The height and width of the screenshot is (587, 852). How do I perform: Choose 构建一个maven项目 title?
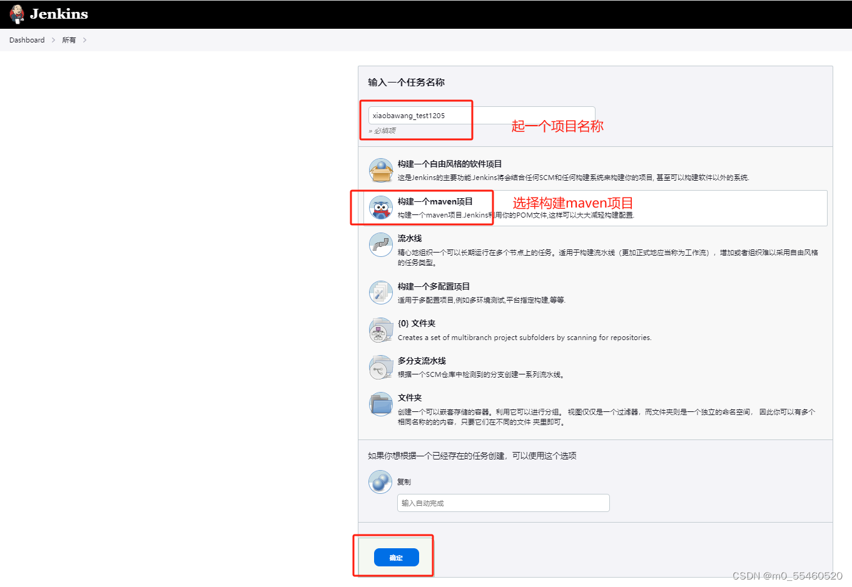435,201
